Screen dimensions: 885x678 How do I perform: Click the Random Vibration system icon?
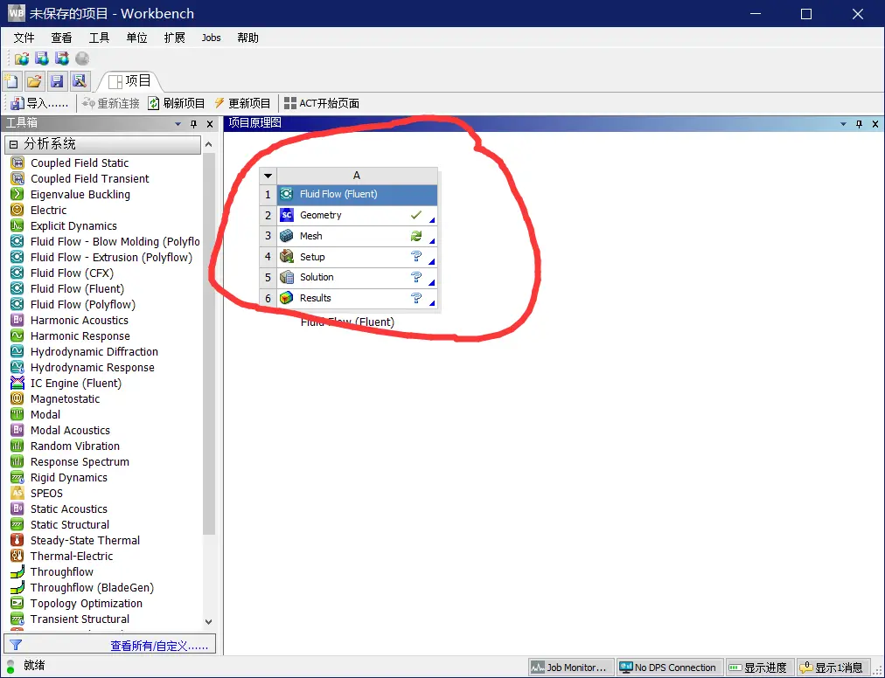click(x=17, y=446)
